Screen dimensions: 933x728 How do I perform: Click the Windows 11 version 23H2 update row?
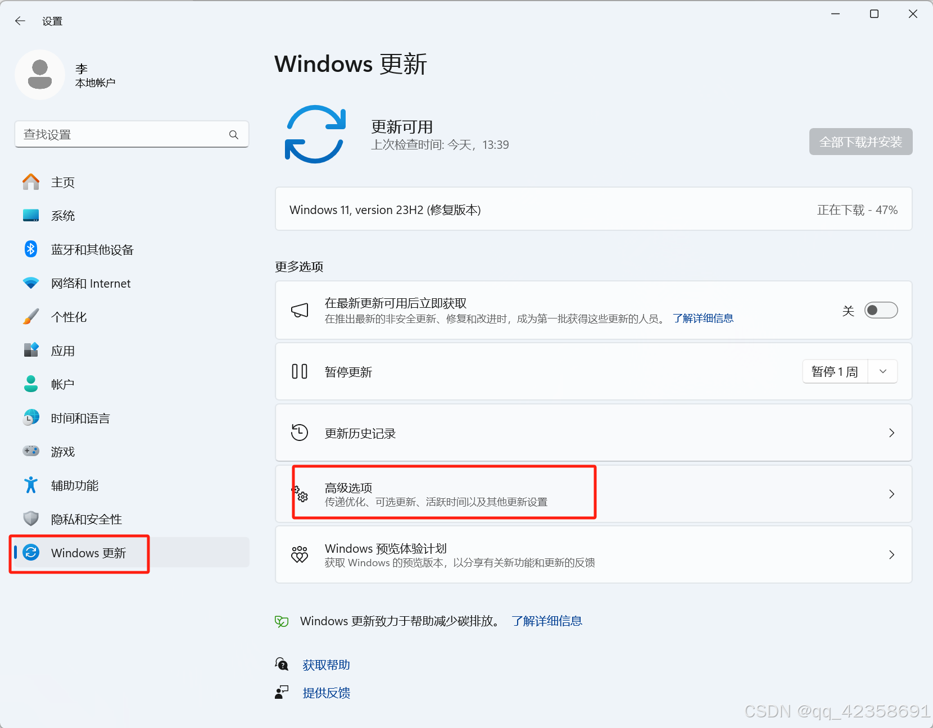(x=594, y=209)
